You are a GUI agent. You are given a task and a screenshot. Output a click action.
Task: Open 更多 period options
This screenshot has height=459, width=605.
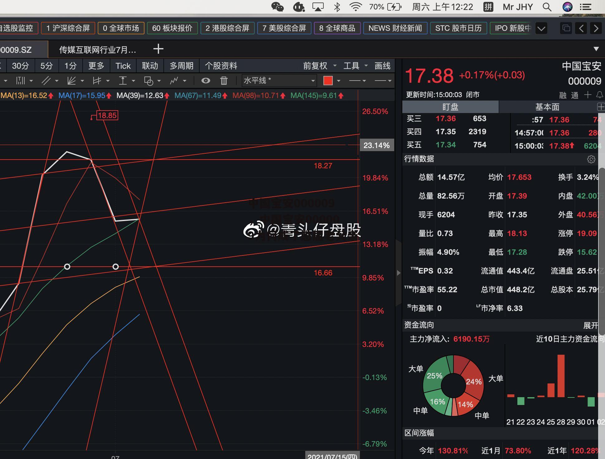click(96, 66)
